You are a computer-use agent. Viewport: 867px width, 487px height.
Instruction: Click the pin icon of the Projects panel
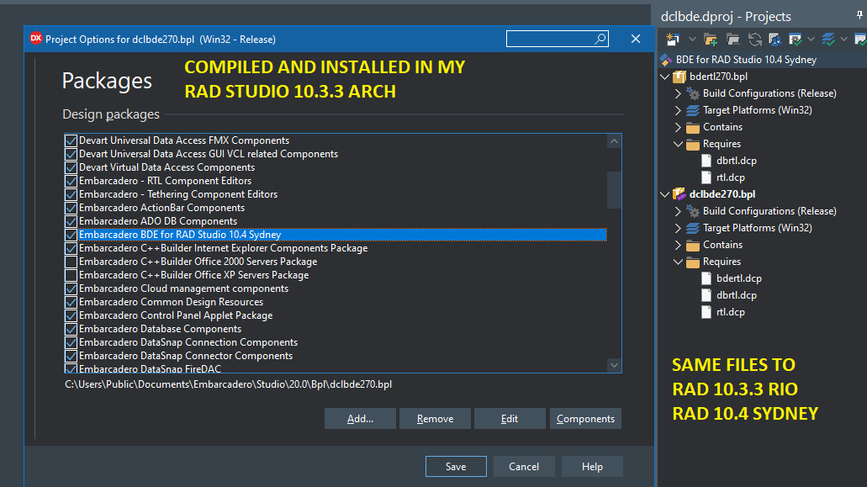click(859, 15)
